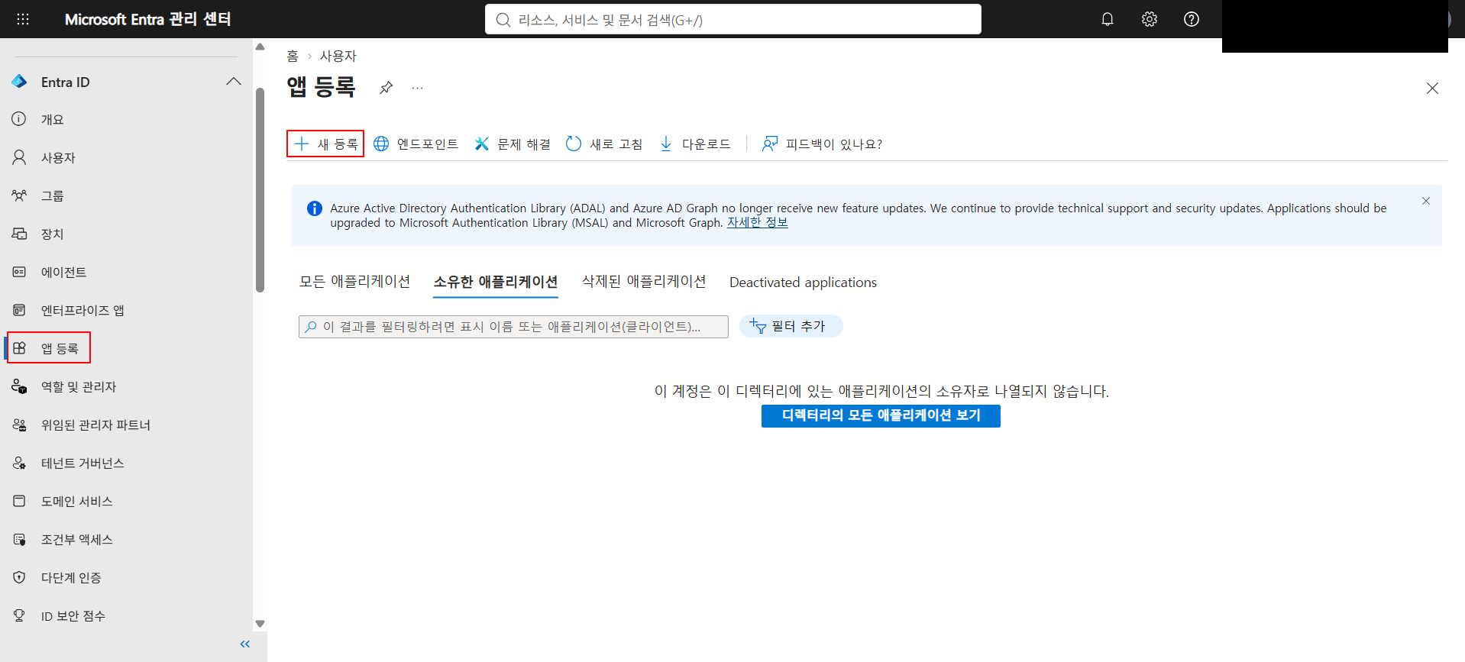
Task: Open the more options ellipsis next to title
Action: pos(417,88)
